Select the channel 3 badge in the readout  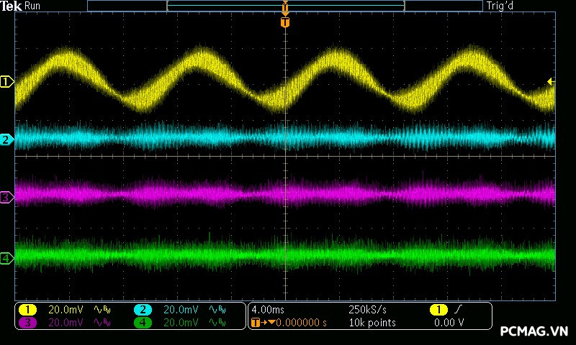[27, 323]
